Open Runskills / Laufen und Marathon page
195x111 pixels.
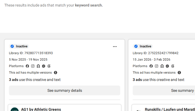tap(170, 109)
